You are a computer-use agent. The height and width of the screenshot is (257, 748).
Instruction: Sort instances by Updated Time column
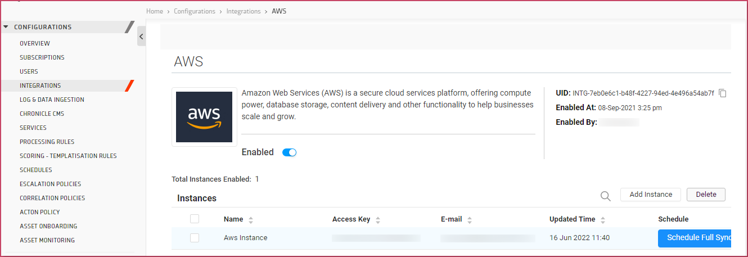(603, 220)
